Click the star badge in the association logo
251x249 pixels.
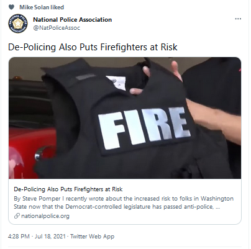click(18, 24)
